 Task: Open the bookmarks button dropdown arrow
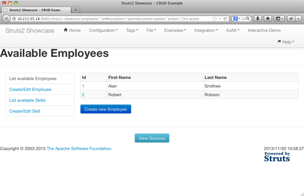[x=283, y=19]
